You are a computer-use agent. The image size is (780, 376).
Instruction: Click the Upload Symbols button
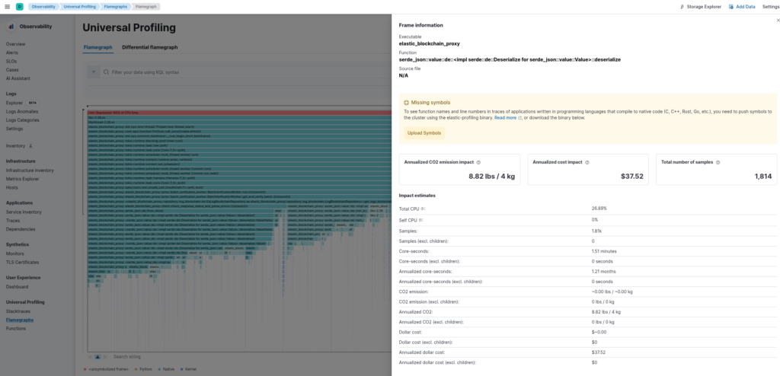pos(424,132)
